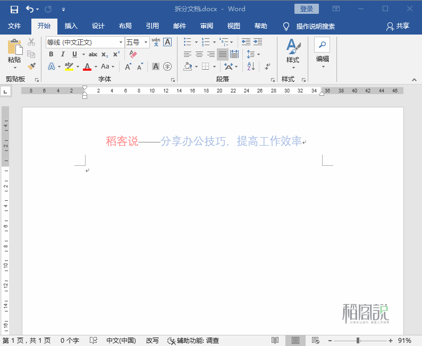
Task: Apply yellow text highlight color
Action: pyautogui.click(x=69, y=66)
